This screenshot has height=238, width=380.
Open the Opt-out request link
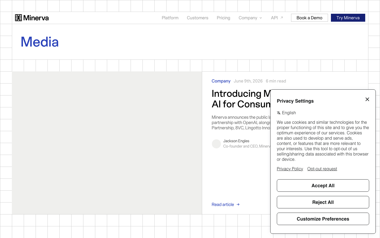[x=322, y=169]
